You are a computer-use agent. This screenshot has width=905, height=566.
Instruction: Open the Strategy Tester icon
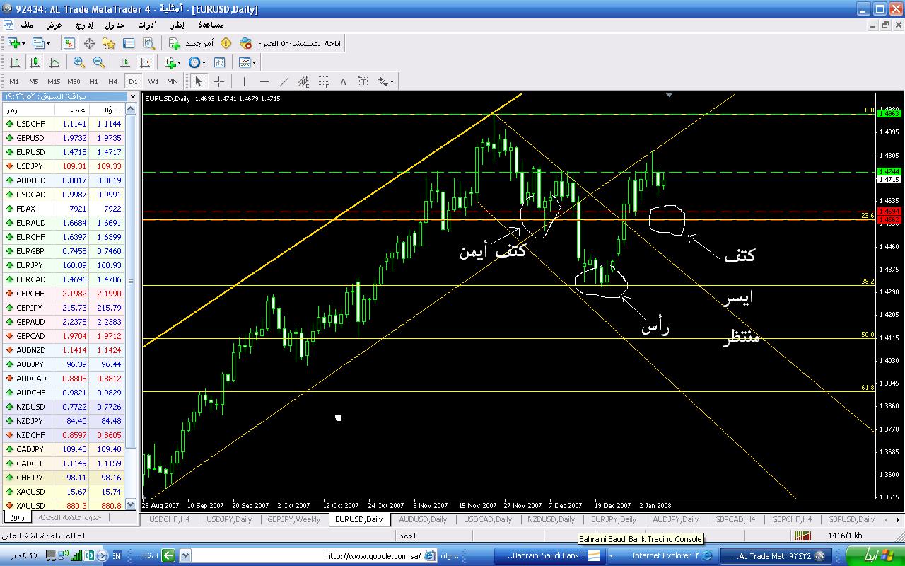148,43
